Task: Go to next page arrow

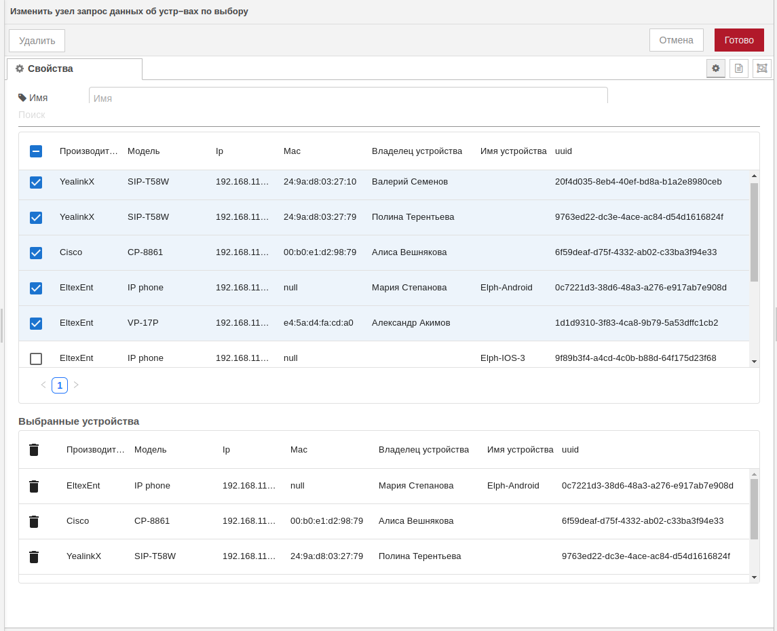Action: coord(76,385)
